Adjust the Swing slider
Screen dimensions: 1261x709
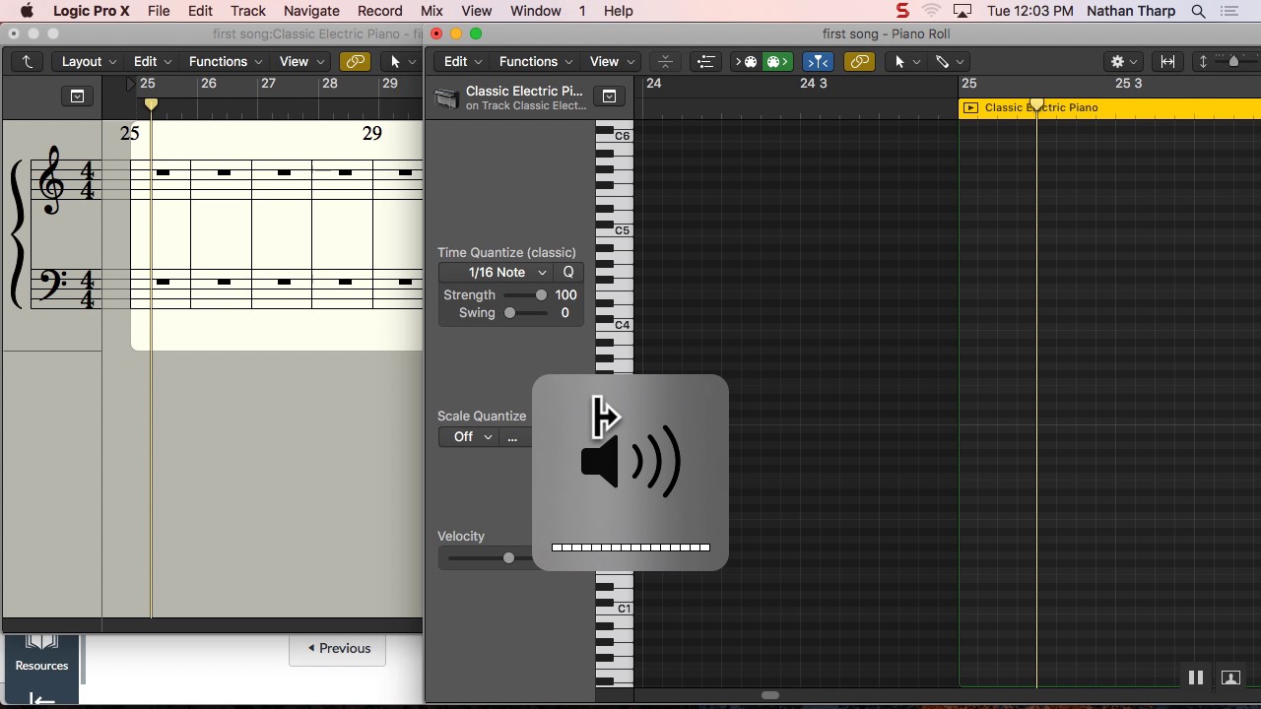pyautogui.click(x=509, y=312)
